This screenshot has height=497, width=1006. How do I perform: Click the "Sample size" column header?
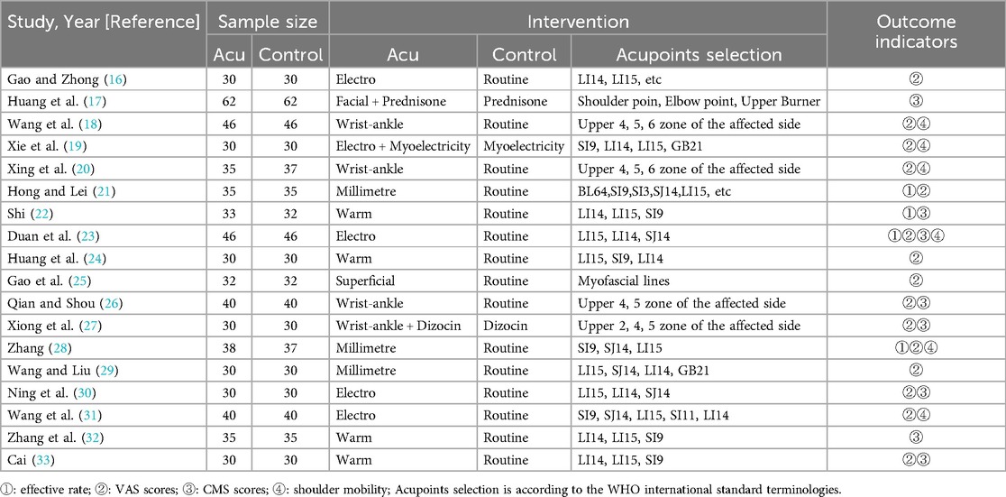[267, 20]
